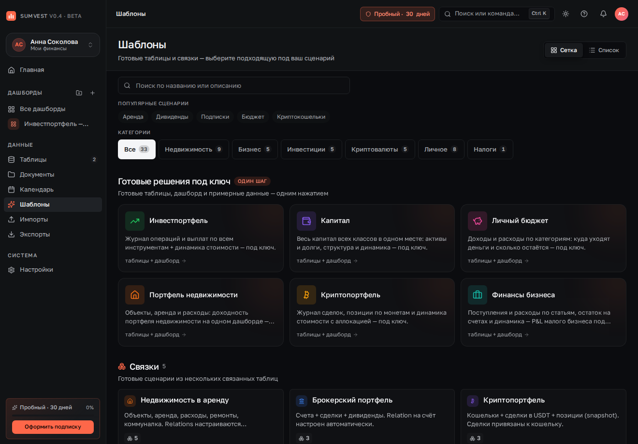Toggle the light/dark theme sun icon

pos(565,14)
